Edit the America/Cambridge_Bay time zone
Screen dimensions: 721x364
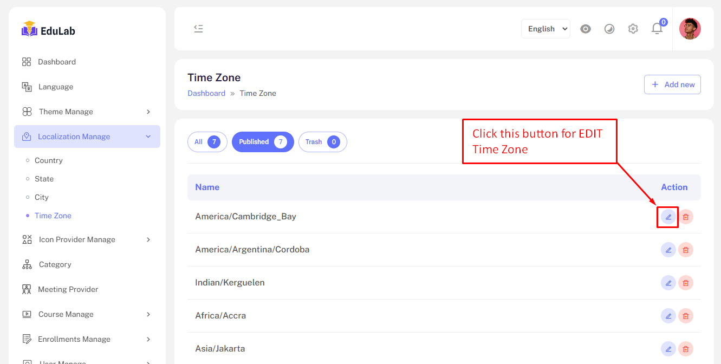pos(668,217)
